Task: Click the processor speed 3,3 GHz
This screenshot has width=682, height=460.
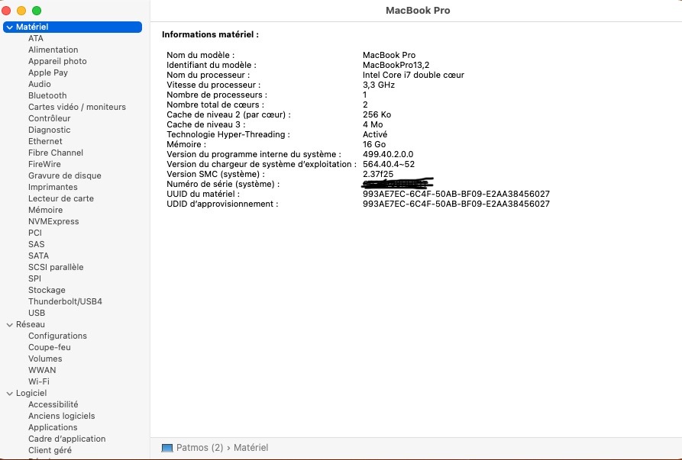Action: tap(378, 85)
